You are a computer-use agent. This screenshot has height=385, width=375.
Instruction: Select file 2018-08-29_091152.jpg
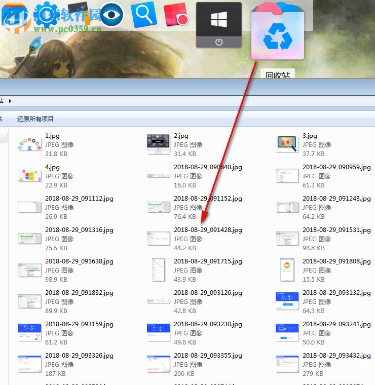tap(194, 207)
